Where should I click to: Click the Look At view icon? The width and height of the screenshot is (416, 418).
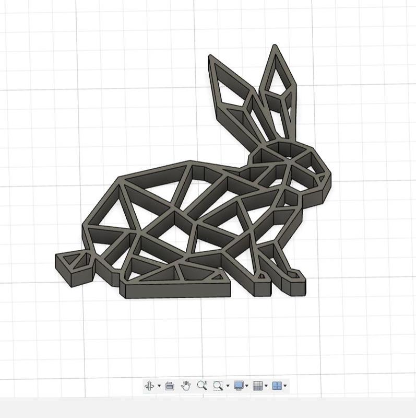[x=170, y=386]
